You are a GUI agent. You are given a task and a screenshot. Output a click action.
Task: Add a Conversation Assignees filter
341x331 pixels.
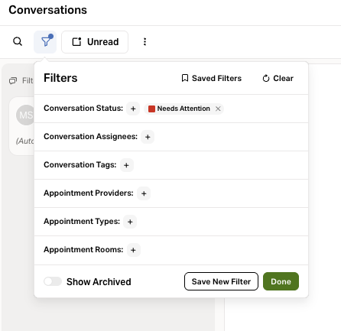click(x=148, y=137)
